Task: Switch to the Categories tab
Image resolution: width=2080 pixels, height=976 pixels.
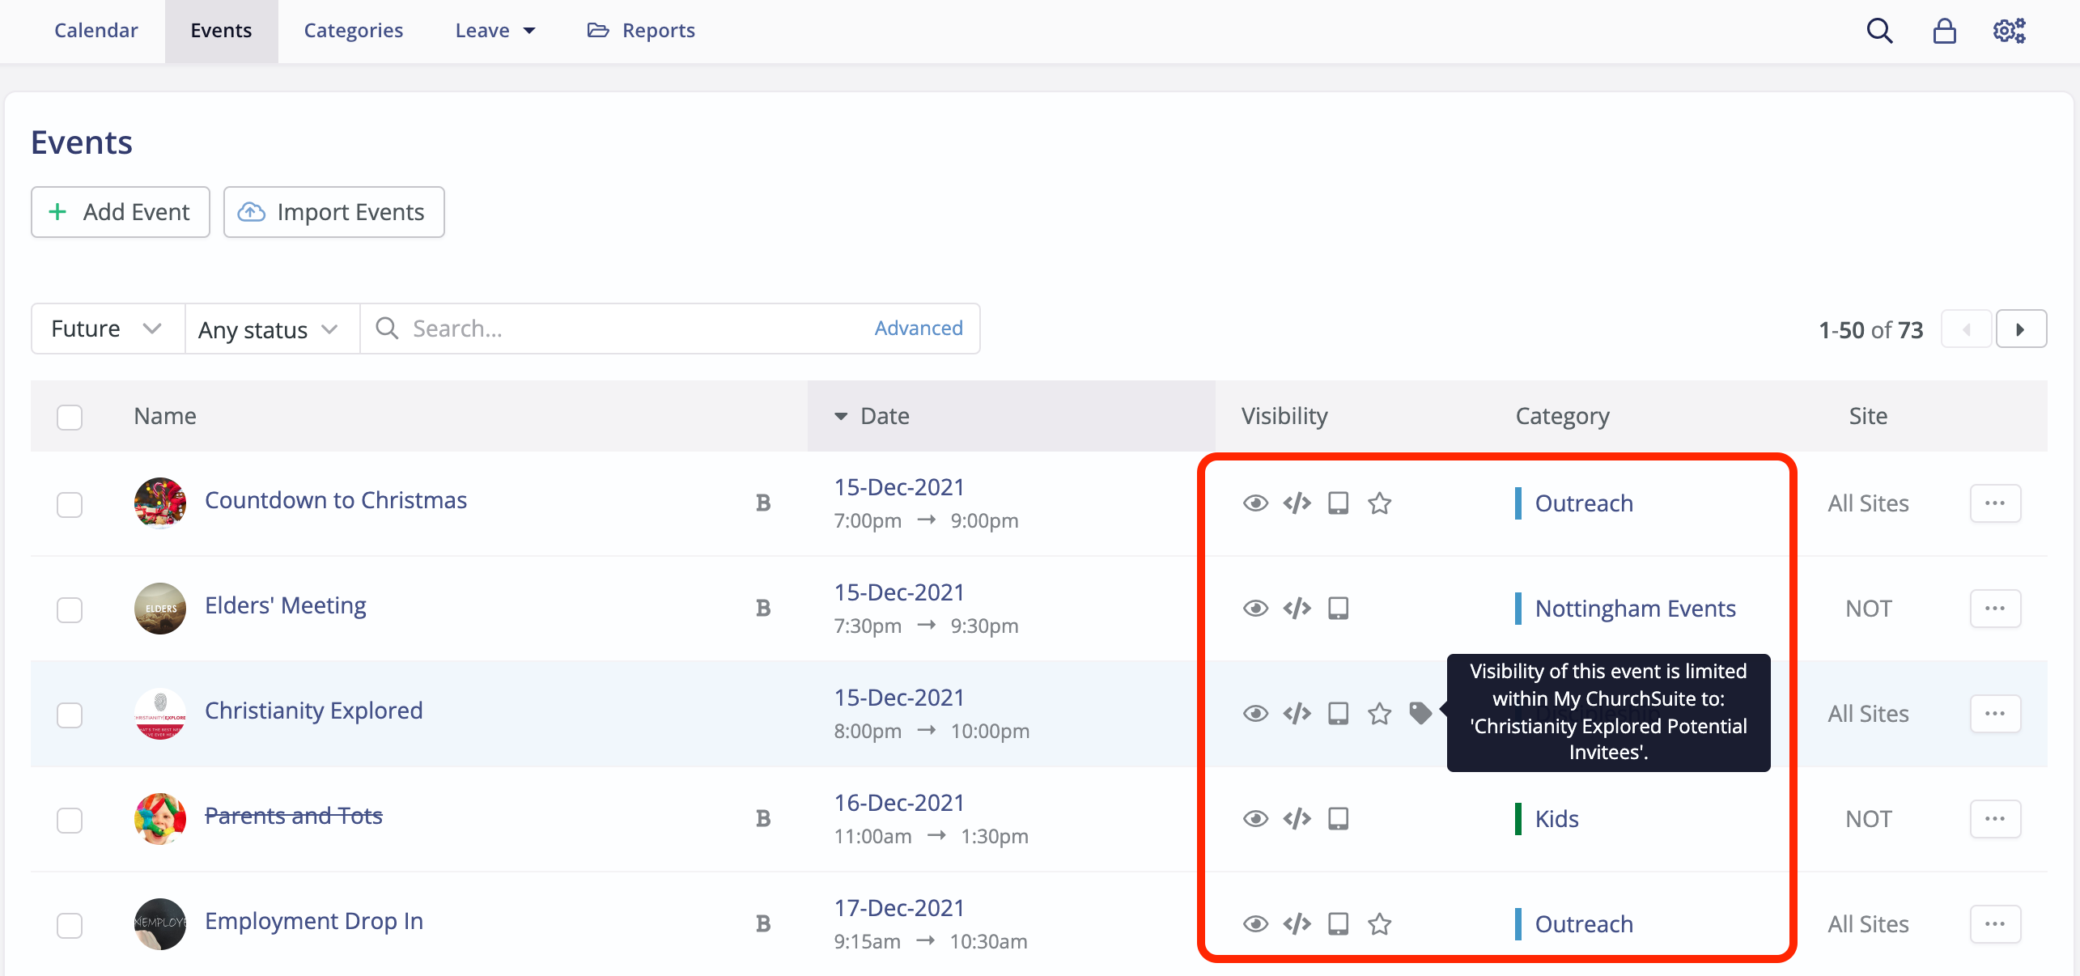Action: (x=353, y=30)
